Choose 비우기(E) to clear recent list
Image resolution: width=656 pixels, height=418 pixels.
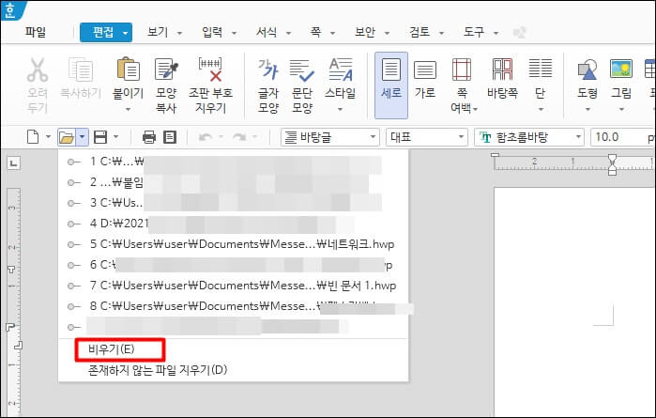[x=112, y=349]
